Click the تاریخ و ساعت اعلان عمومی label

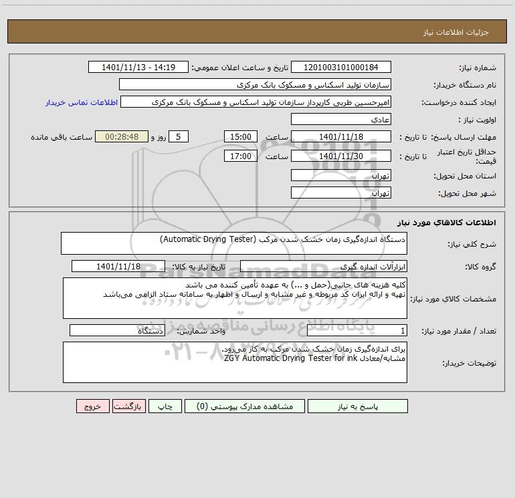[239, 68]
